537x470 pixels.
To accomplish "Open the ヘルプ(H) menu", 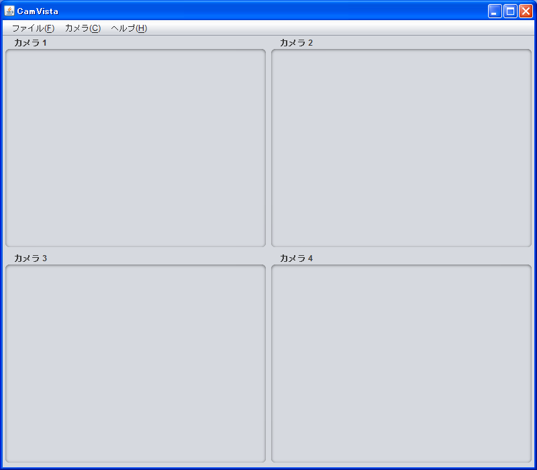I will pyautogui.click(x=129, y=28).
